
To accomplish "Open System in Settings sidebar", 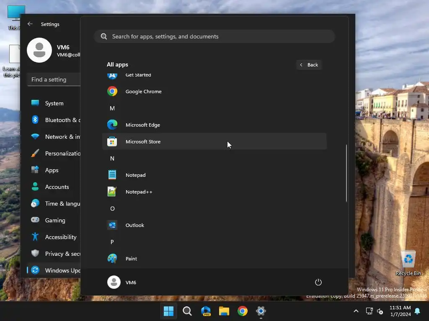I will tap(54, 103).
